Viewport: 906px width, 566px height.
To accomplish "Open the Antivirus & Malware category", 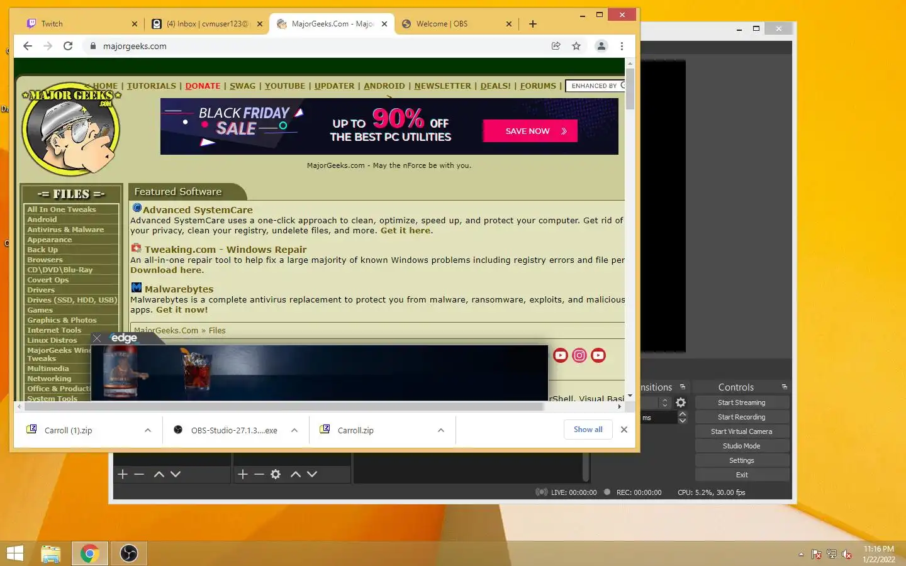I will click(65, 230).
